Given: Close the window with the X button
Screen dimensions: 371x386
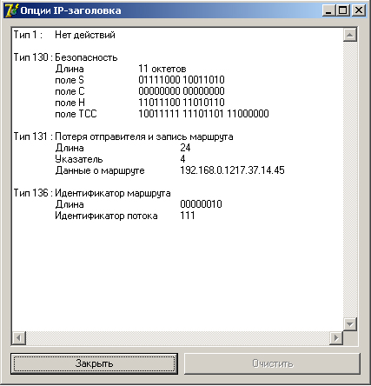Looking at the screenshot, I should (x=359, y=10).
